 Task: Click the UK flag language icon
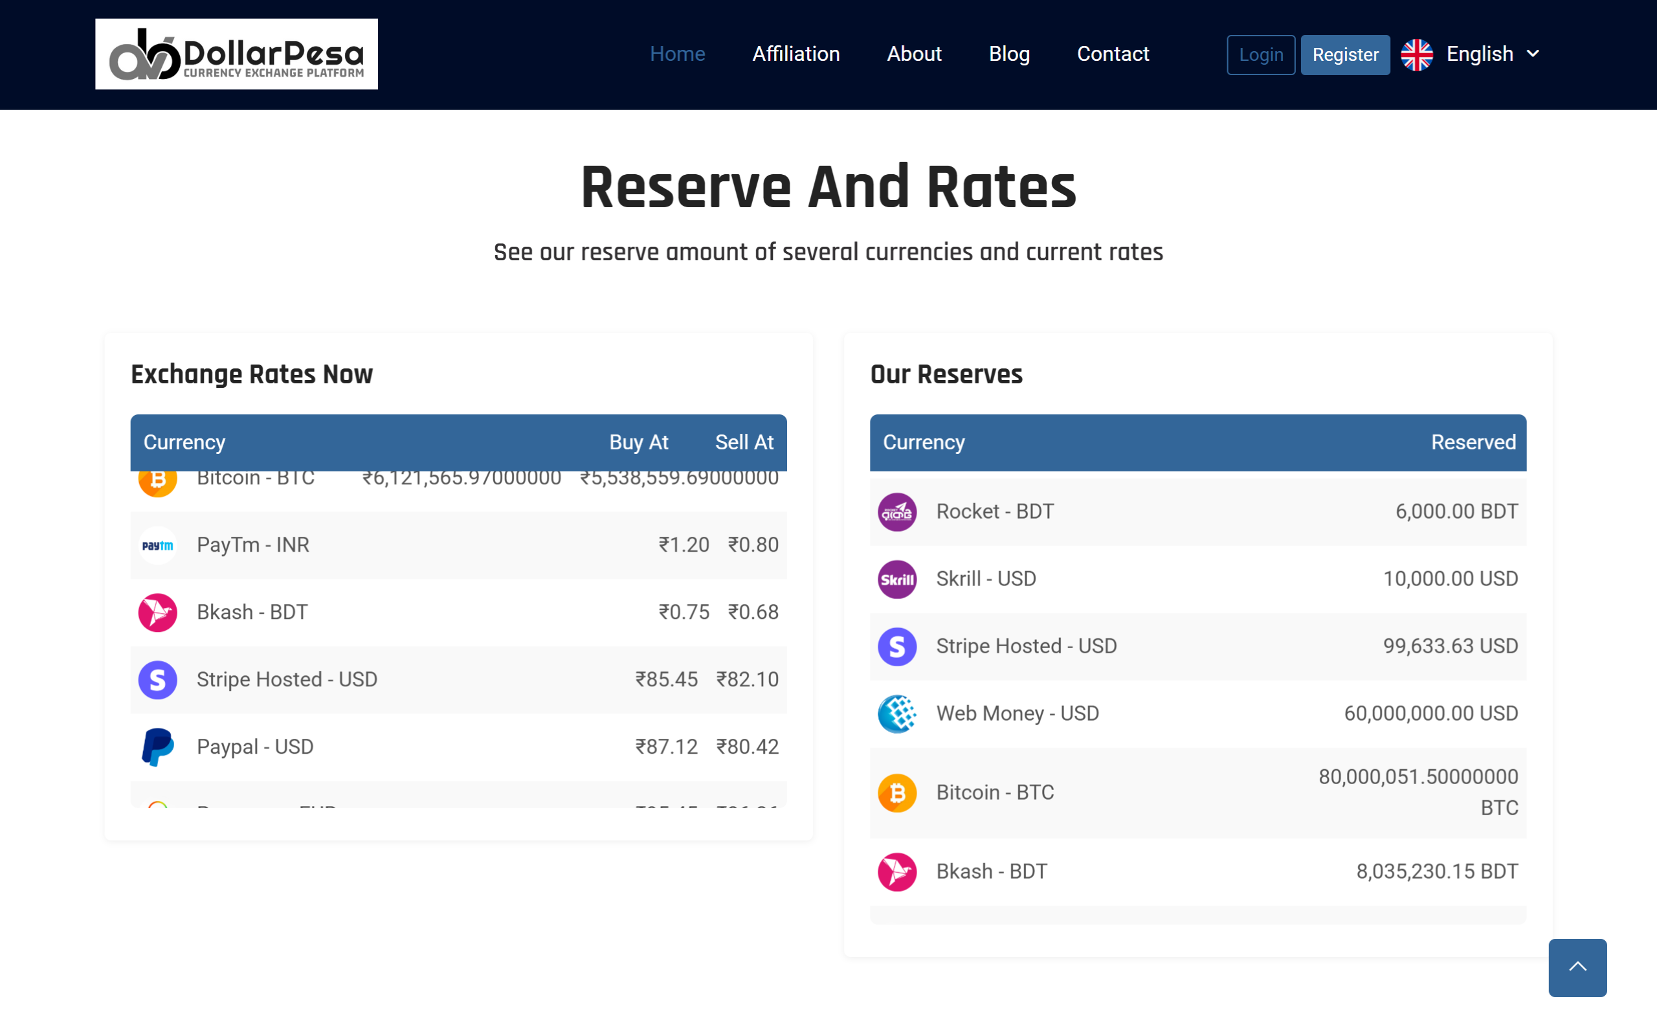[x=1417, y=54]
